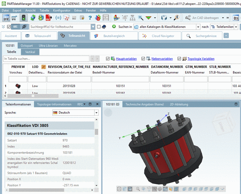Switch to the Bauteilvergleich tab
Viewport: 241px width, 194px height.
114,36
